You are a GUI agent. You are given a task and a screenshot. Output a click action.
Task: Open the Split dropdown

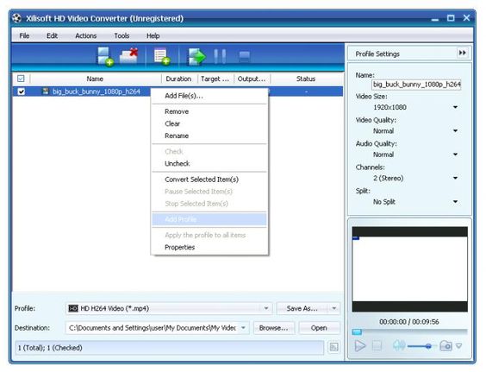[455, 201]
